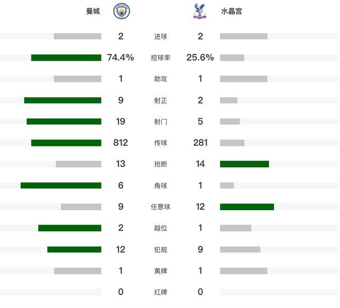Click the 越位 offside stat label
This screenshot has height=308, width=340.
[160, 228]
